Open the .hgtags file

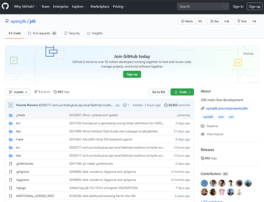(21, 188)
